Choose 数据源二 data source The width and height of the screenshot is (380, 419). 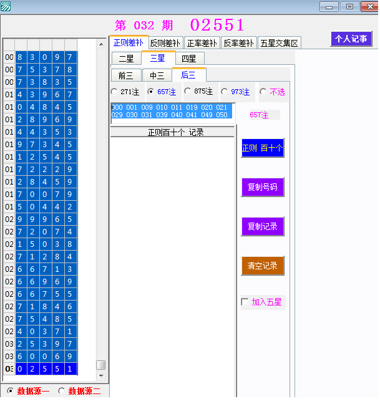tap(79, 391)
